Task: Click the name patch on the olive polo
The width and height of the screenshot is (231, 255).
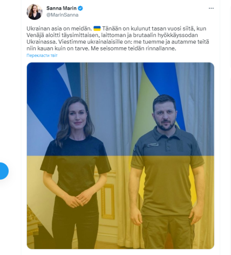Action: coord(153,145)
